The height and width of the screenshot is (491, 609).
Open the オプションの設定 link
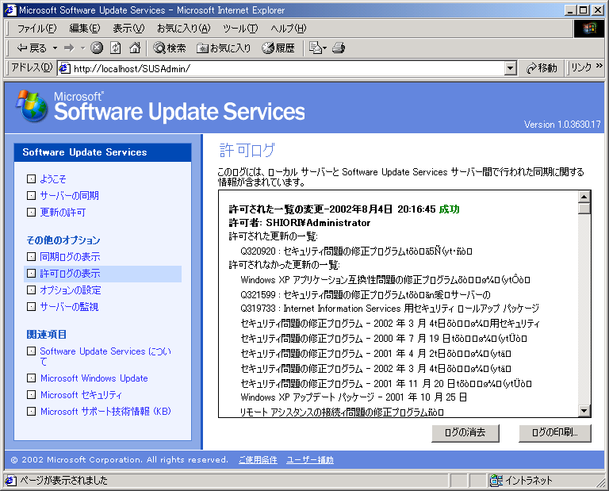point(71,290)
